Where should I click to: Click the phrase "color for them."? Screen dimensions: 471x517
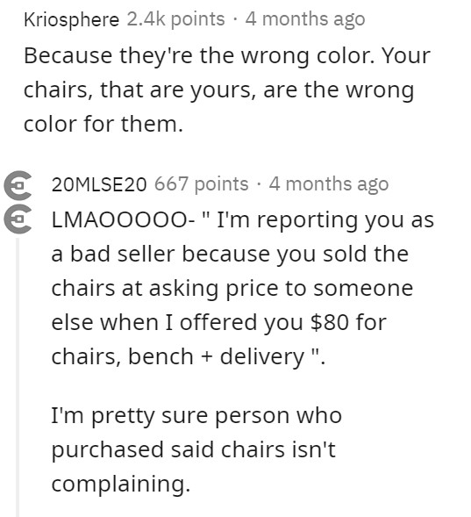point(103,124)
